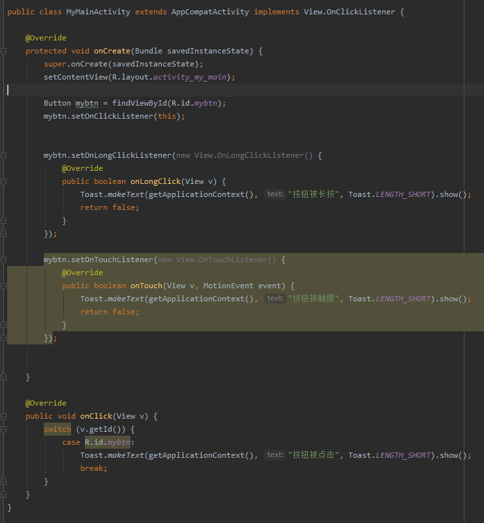Click the "按钮被点击" string literal
Screen dimensions: 484x523
313,455
